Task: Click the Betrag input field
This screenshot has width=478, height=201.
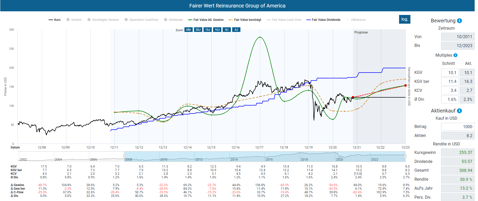Action: (x=458, y=127)
